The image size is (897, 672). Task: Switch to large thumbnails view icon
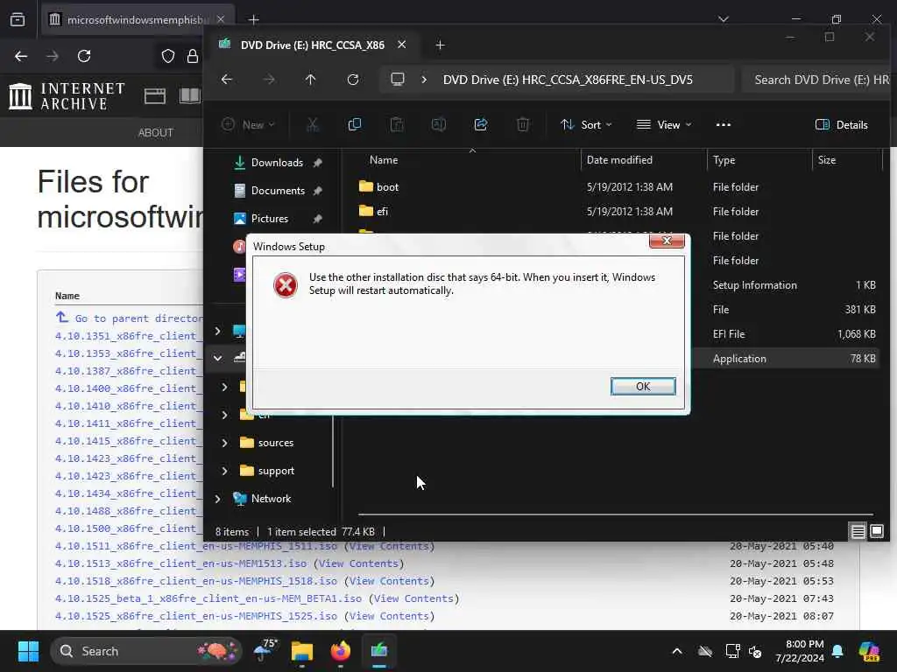tap(876, 532)
